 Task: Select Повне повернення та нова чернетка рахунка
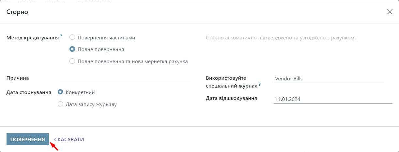coord(72,61)
